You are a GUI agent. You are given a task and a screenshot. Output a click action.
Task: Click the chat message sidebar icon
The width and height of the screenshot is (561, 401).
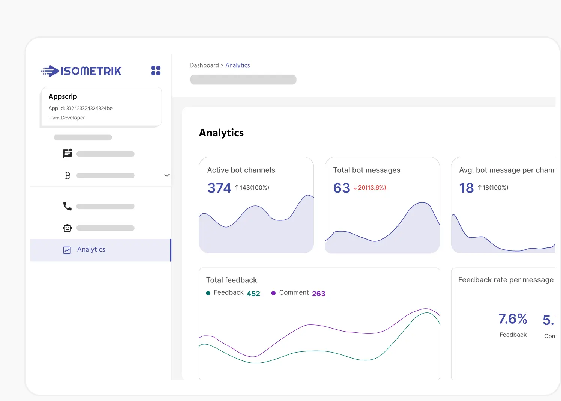tap(67, 153)
